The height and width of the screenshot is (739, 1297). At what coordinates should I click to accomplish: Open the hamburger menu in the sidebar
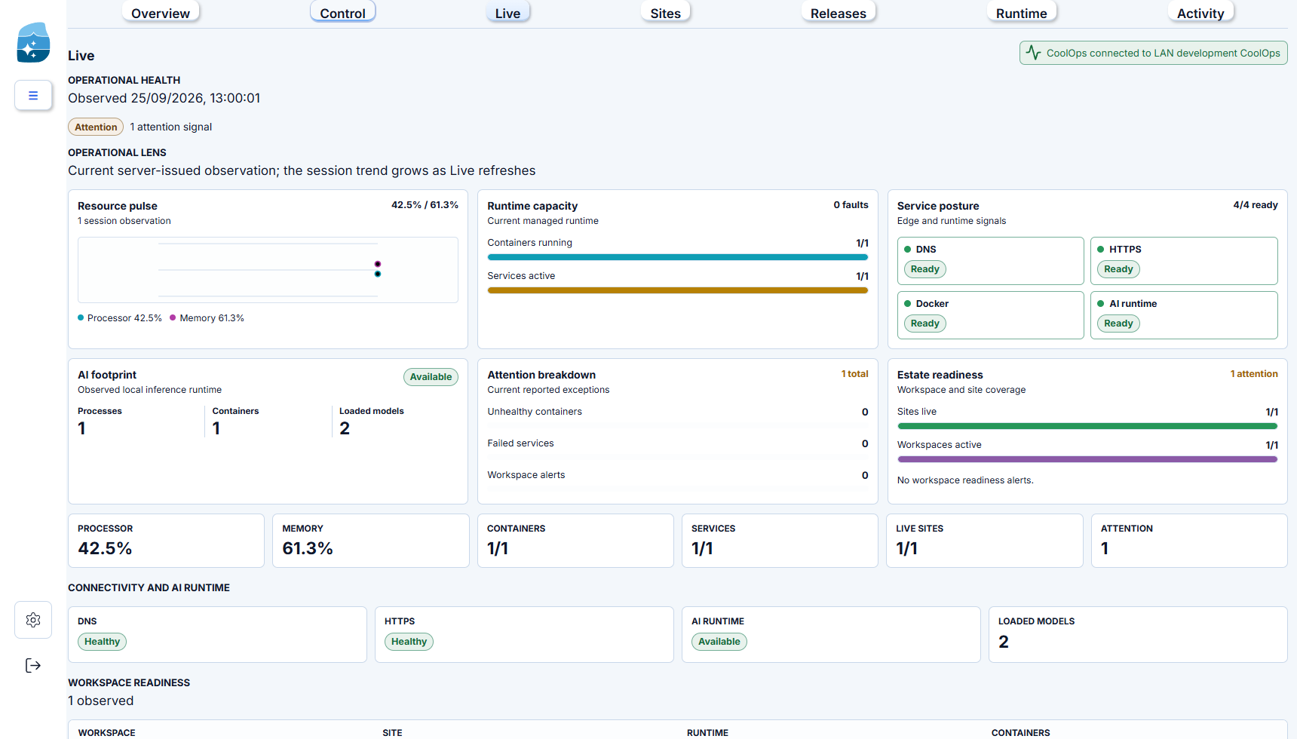point(33,96)
